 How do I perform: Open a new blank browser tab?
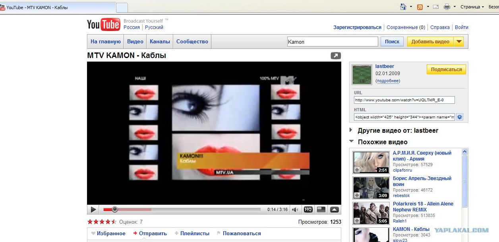[122, 8]
